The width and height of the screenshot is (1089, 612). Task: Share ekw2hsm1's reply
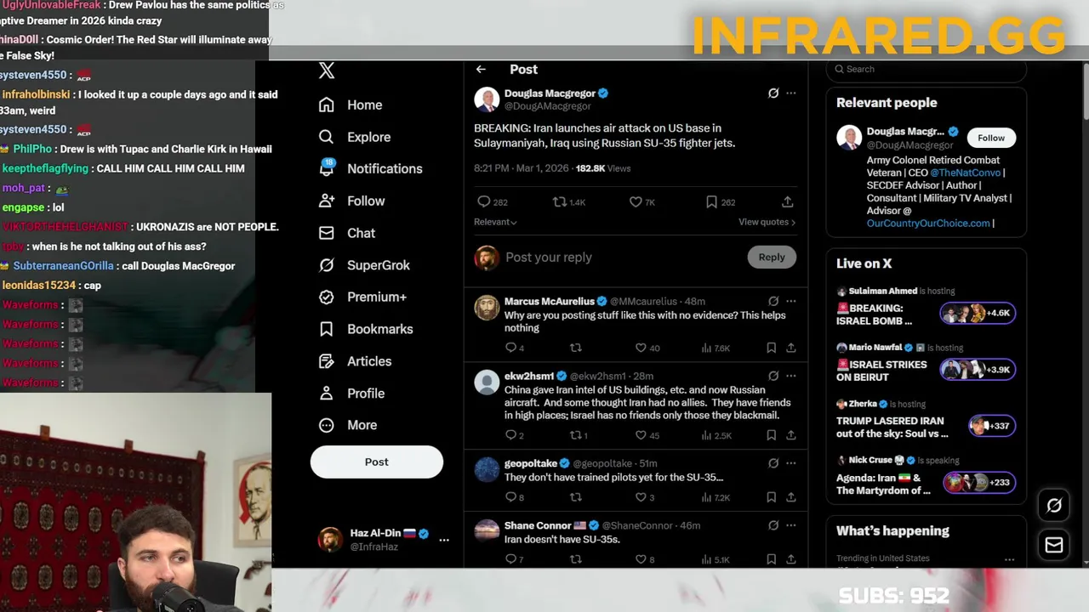point(790,435)
